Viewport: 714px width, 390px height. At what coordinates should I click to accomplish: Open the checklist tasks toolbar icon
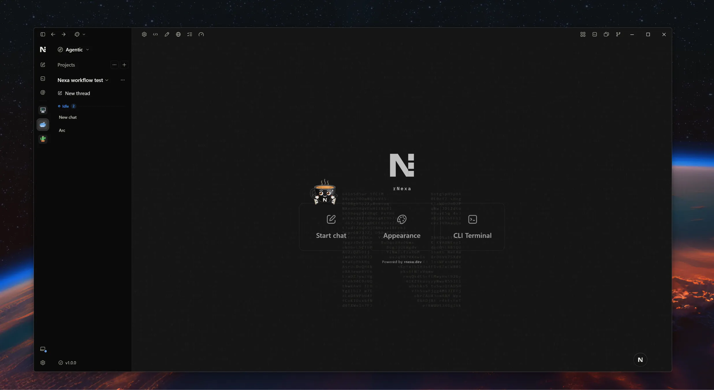[190, 34]
